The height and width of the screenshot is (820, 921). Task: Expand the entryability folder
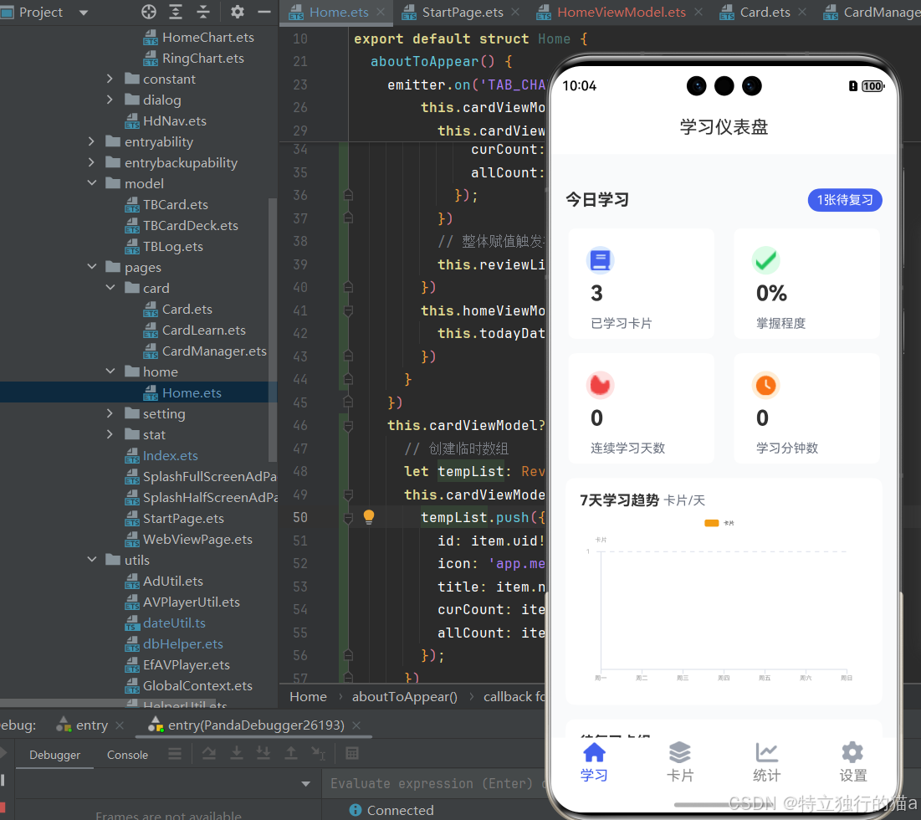click(91, 141)
